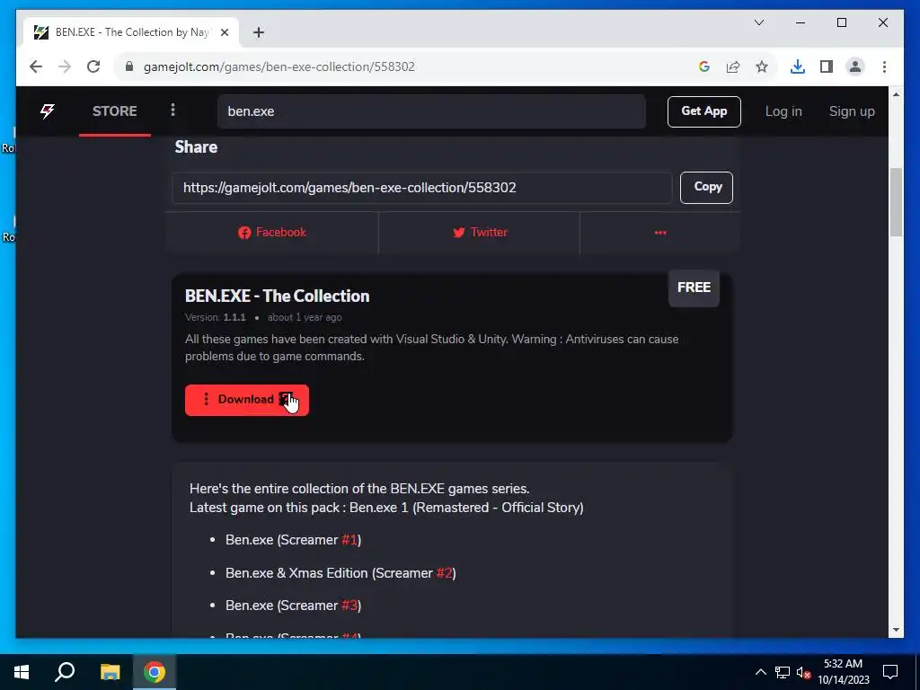The height and width of the screenshot is (690, 920).
Task: Open the Screamer #2 link
Action: click(444, 572)
